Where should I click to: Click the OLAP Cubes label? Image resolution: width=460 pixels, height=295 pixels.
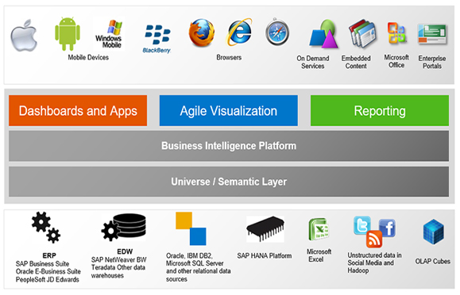433,261
